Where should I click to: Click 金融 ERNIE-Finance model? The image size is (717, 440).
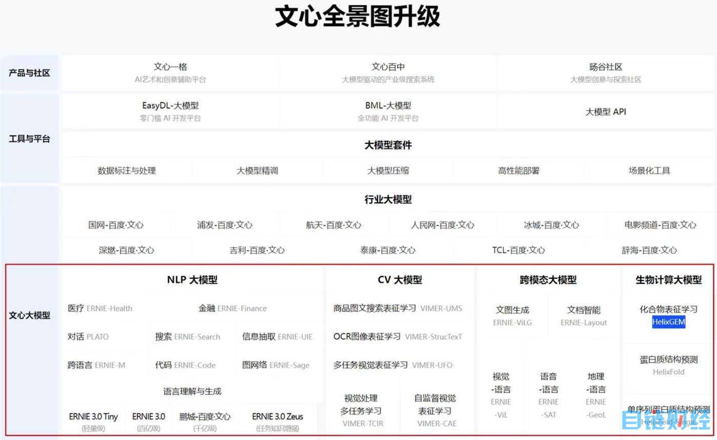point(233,308)
